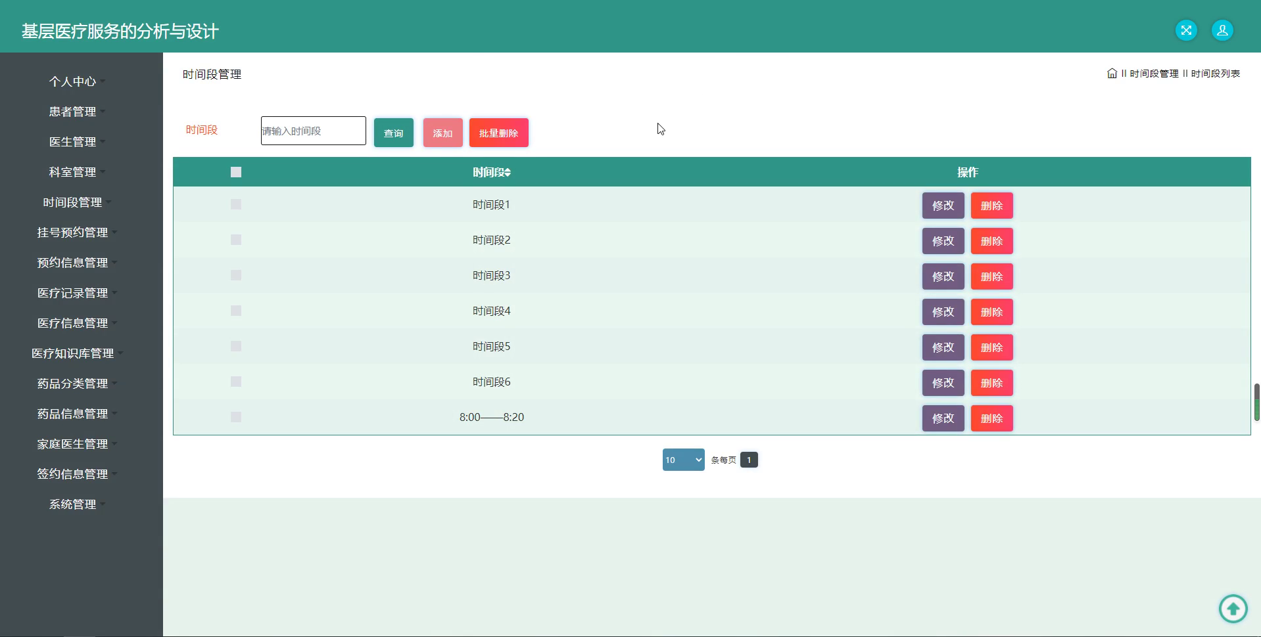Expand 挂号预约管理 menu
The width and height of the screenshot is (1261, 637).
coord(77,232)
